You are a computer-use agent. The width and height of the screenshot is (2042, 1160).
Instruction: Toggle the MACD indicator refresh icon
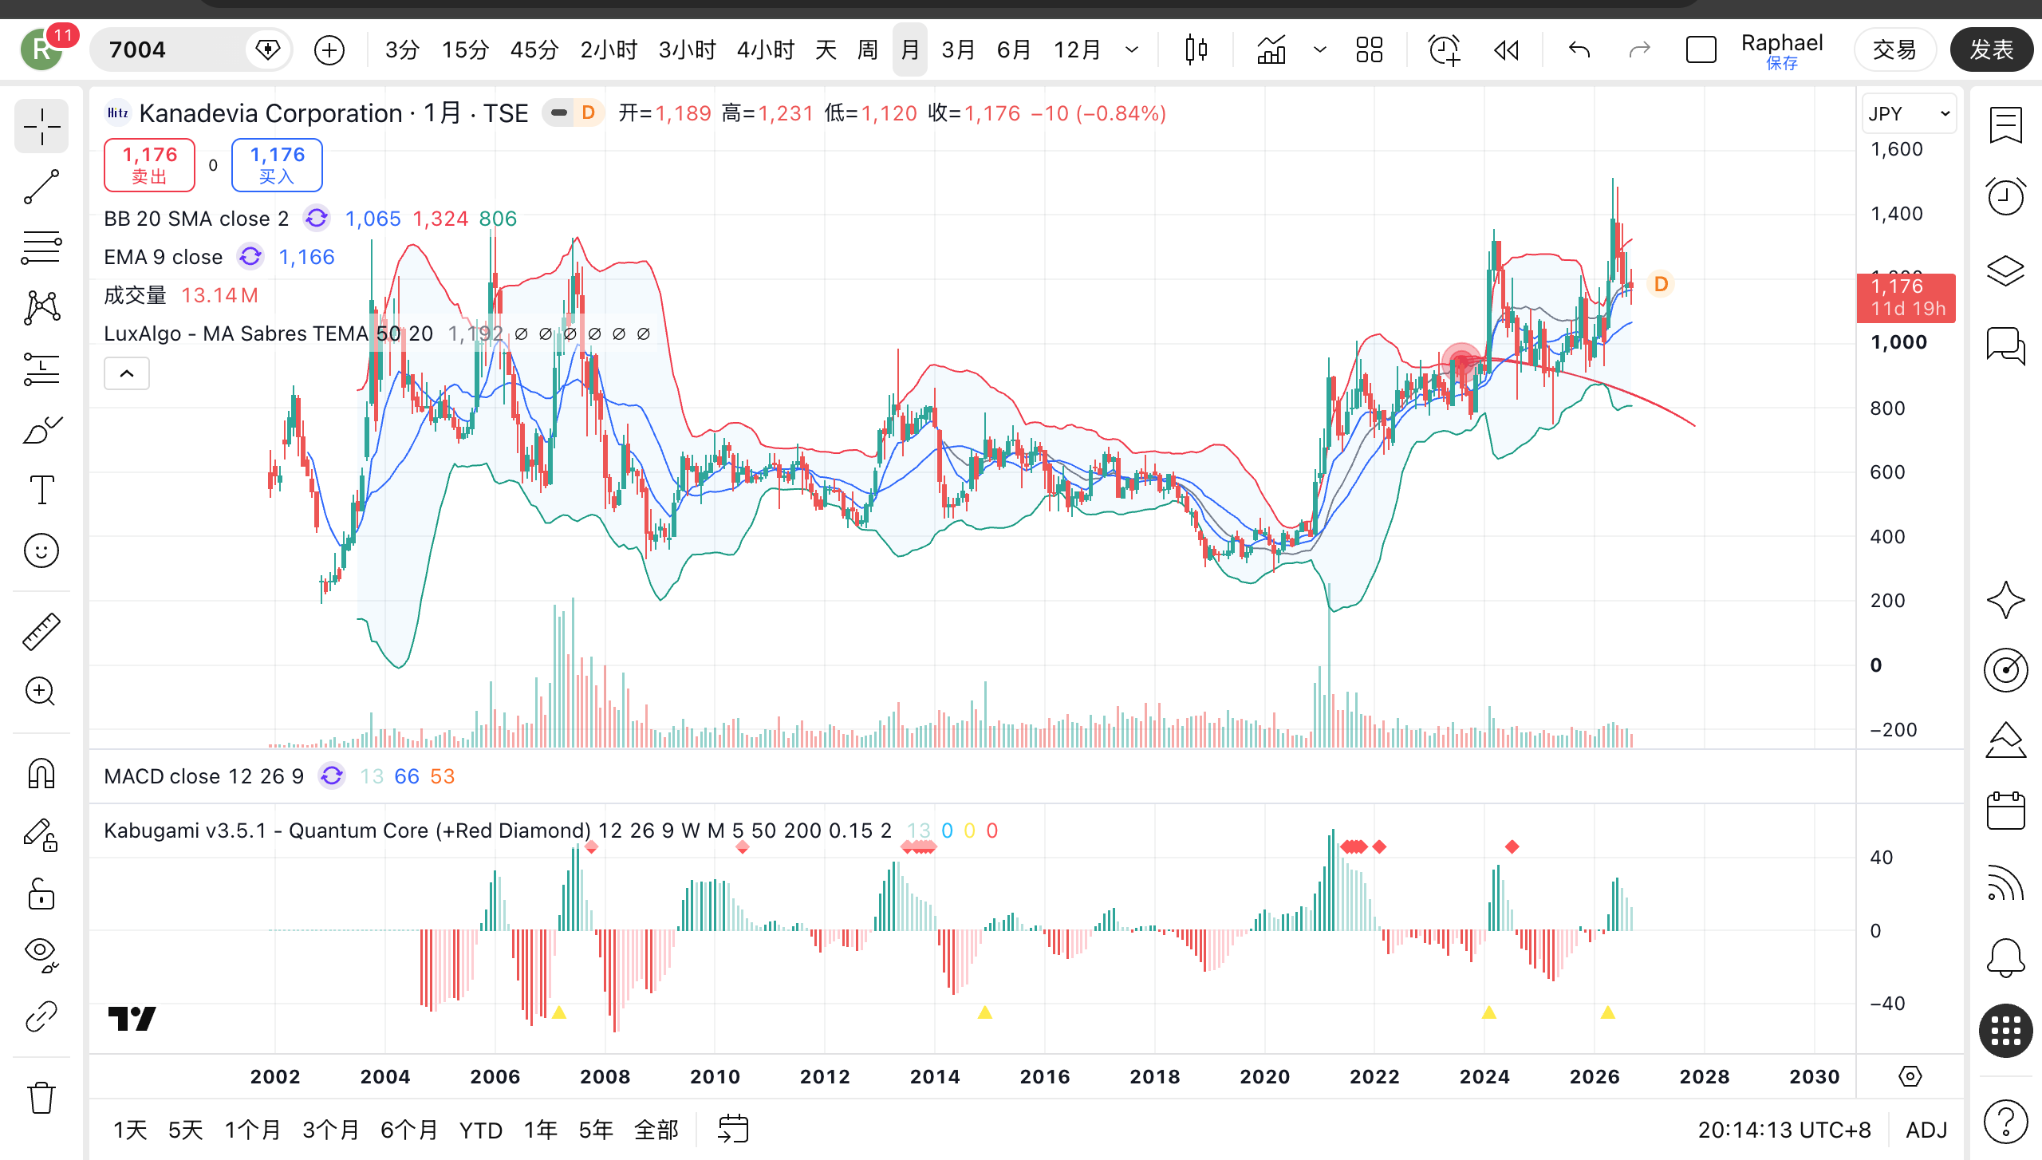(331, 775)
